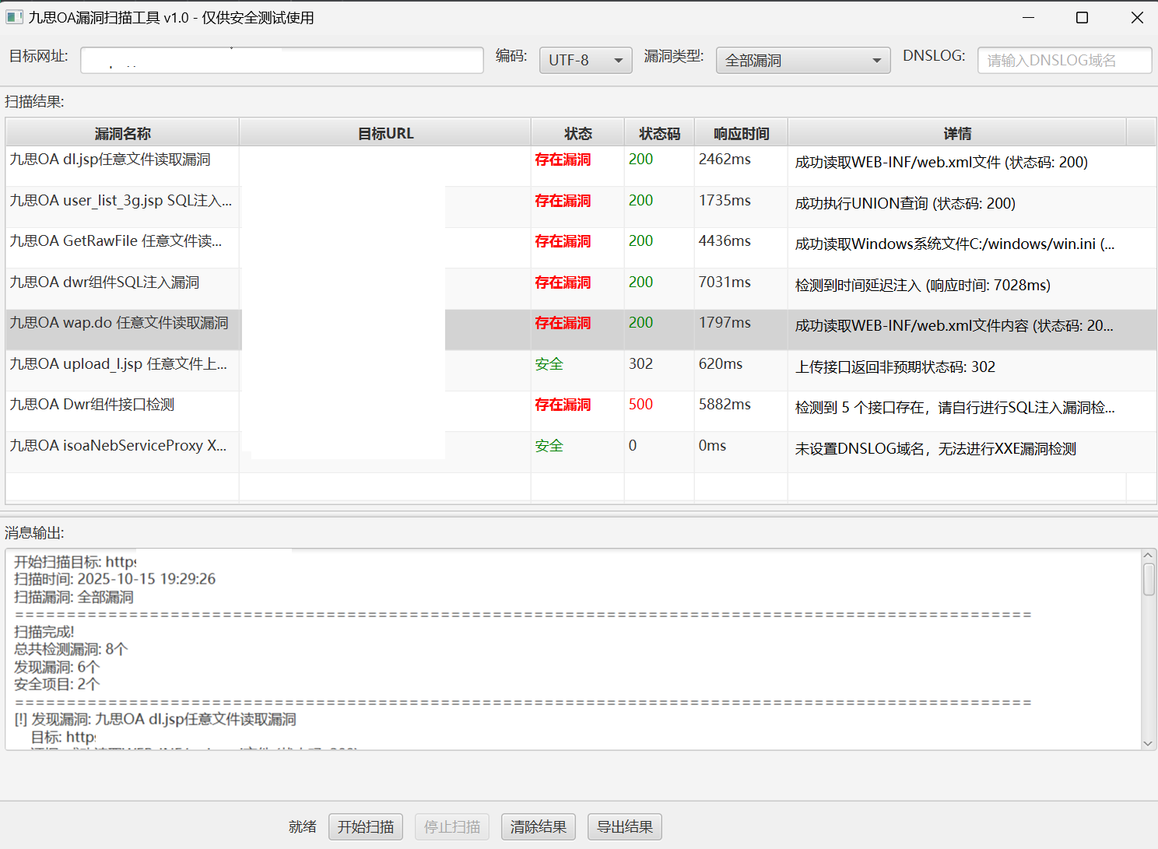This screenshot has height=849, width=1158.
Task: Click detail 上传接口返回非预期状态码: 302
Action: 895,367
